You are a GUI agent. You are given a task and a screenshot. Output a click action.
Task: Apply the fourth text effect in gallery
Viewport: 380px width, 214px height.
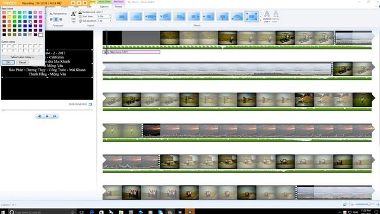165,17
